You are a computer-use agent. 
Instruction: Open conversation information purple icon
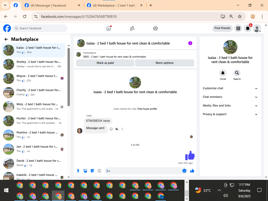pos(190,43)
